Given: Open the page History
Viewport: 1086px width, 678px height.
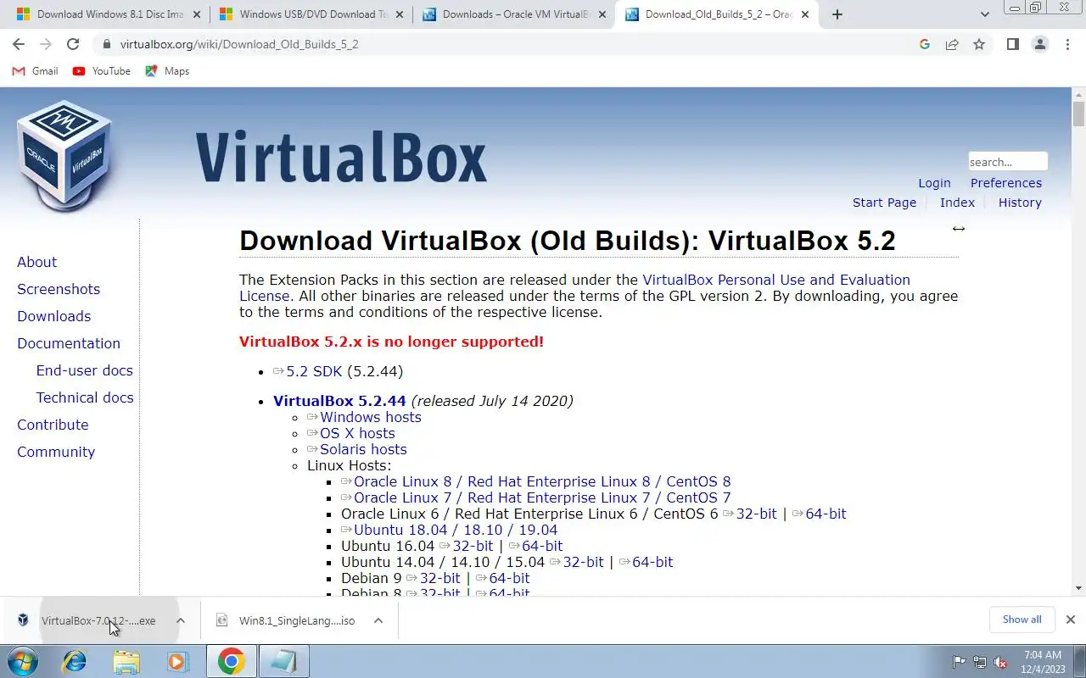Looking at the screenshot, I should click(x=1020, y=203).
